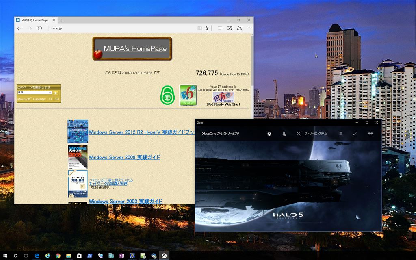Toggle full screen in Xbox streaming window
The width and height of the screenshot is (416, 260).
point(355,133)
